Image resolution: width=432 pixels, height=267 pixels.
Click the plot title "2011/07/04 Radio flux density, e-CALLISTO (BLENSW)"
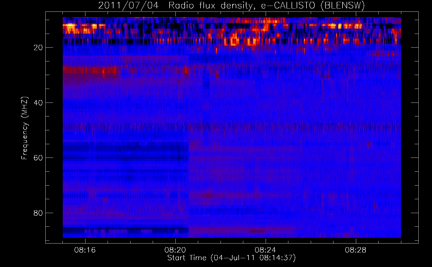[x=231, y=6]
